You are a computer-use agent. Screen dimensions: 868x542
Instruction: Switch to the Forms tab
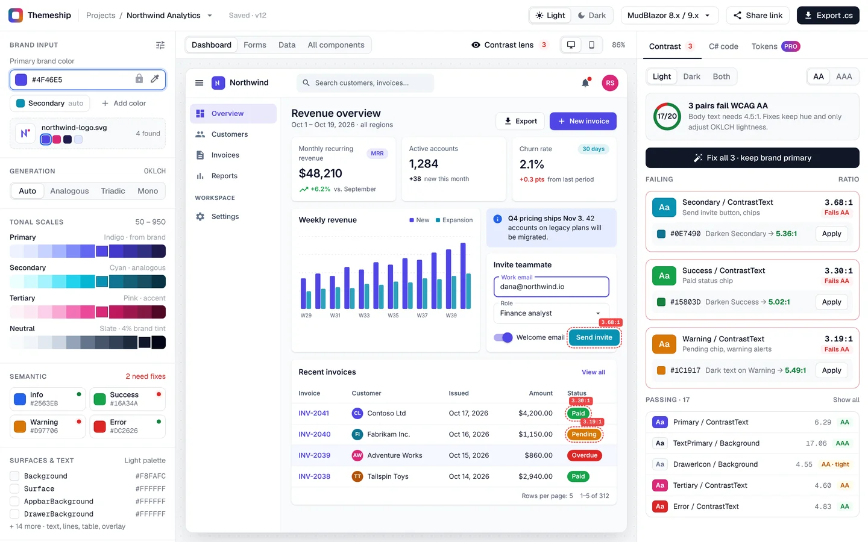click(x=255, y=45)
